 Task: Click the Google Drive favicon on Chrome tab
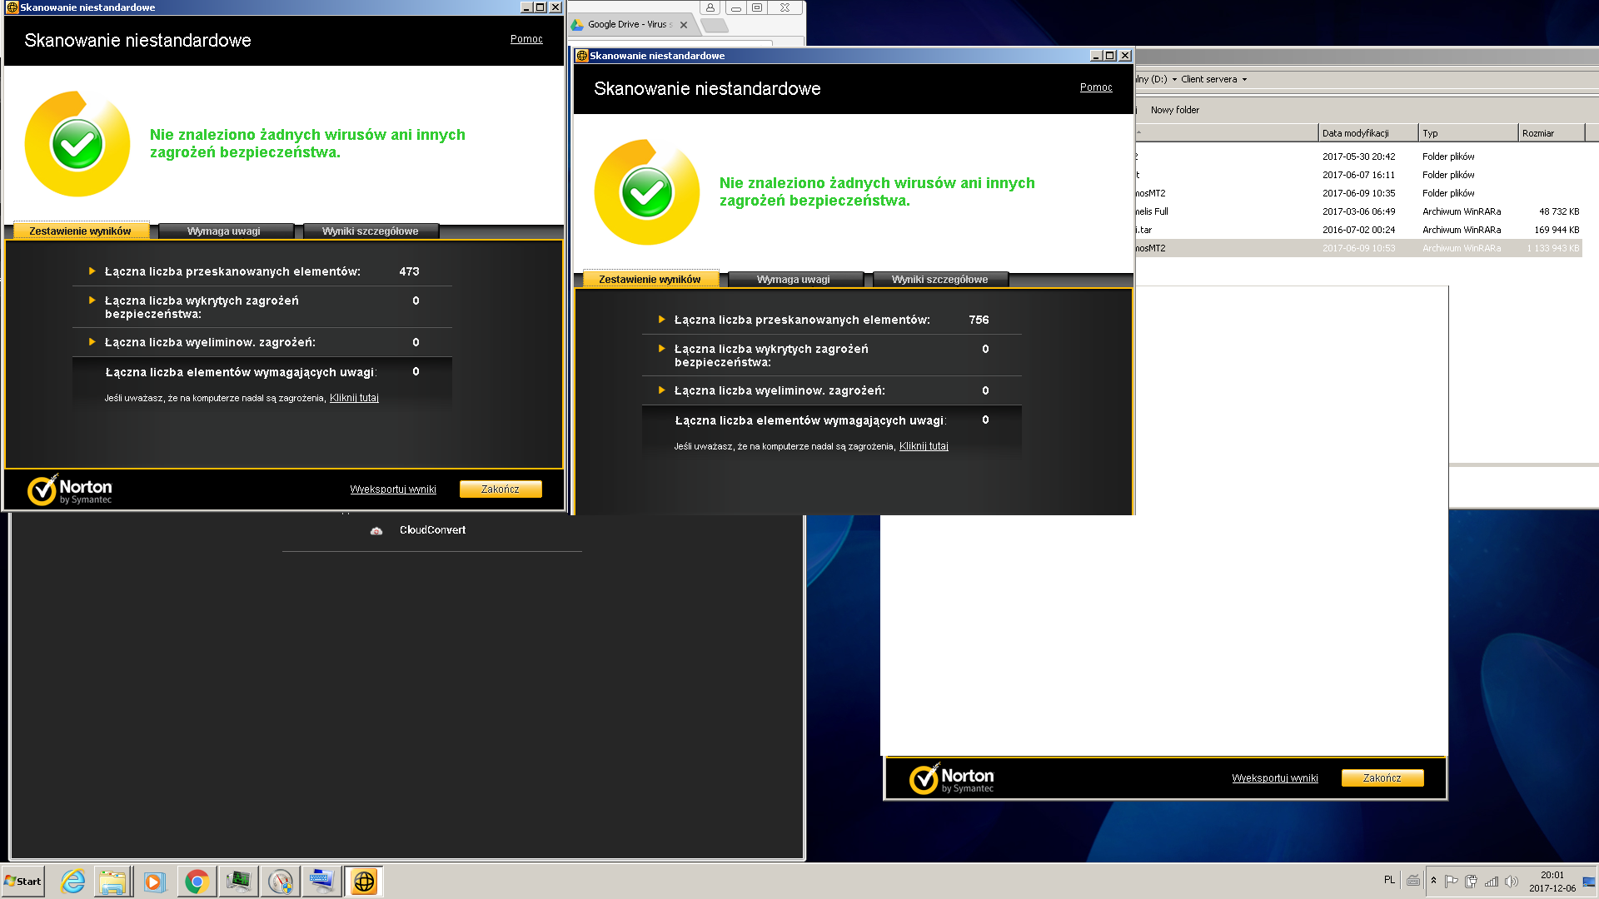(x=578, y=24)
